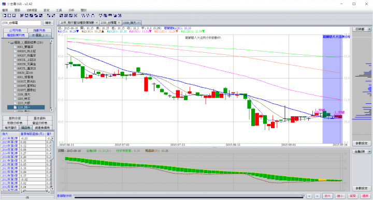The height and width of the screenshot is (200, 373).
Task: Open the 關於 menu
Action: pos(83,10)
